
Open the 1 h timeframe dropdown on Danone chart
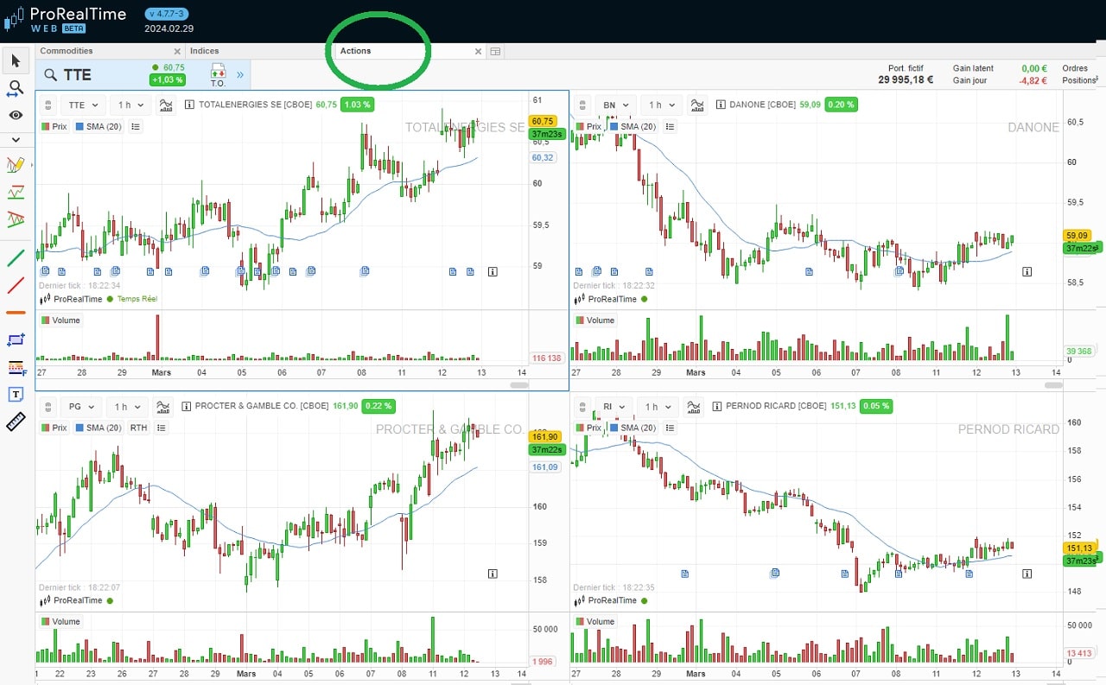[662, 105]
